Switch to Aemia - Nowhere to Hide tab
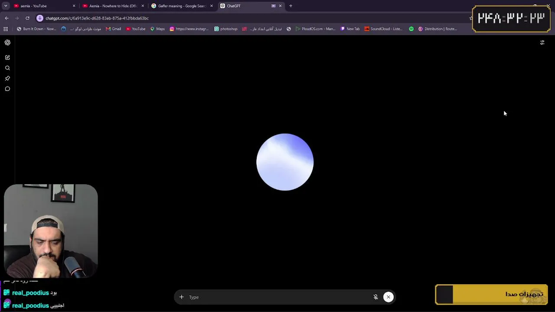This screenshot has width=555, height=312. [x=113, y=6]
